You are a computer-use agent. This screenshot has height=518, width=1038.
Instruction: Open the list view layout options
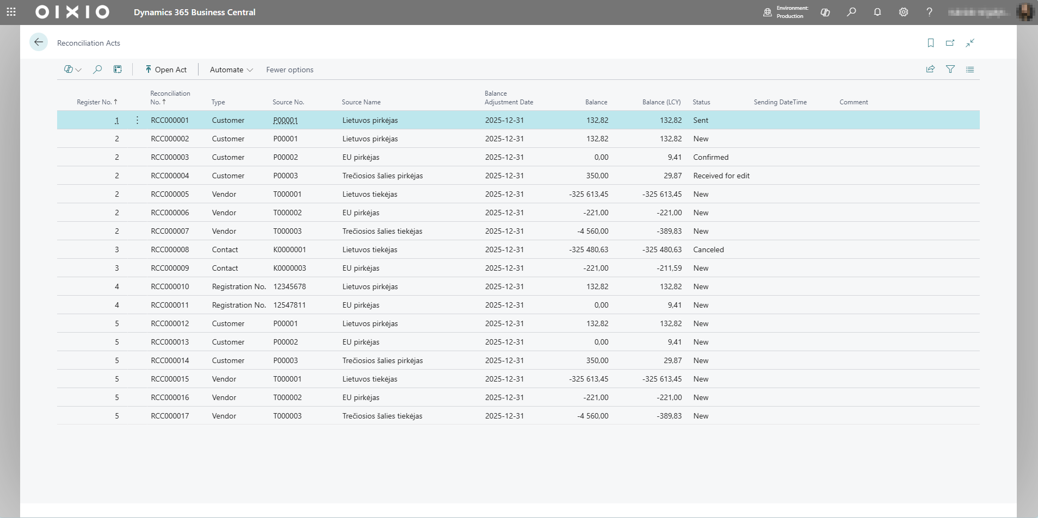point(970,70)
